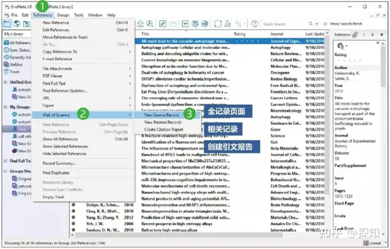Viewport: 390px width, 249px height.
Task: Click the Quick Search magnifier icon
Action: [x=311, y=24]
